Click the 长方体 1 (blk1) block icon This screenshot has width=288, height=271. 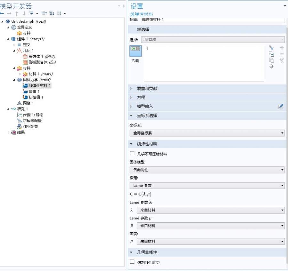point(25,57)
